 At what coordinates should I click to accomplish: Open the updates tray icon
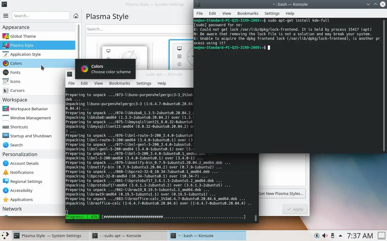point(317,236)
